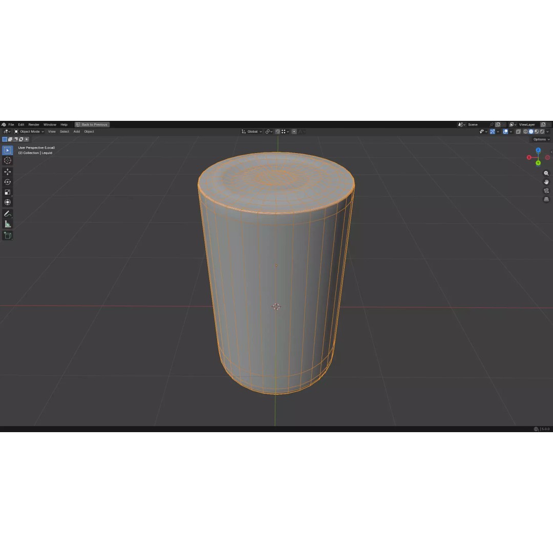Open the object visibility filter dropdown
The width and height of the screenshot is (553, 553).
pos(483,132)
